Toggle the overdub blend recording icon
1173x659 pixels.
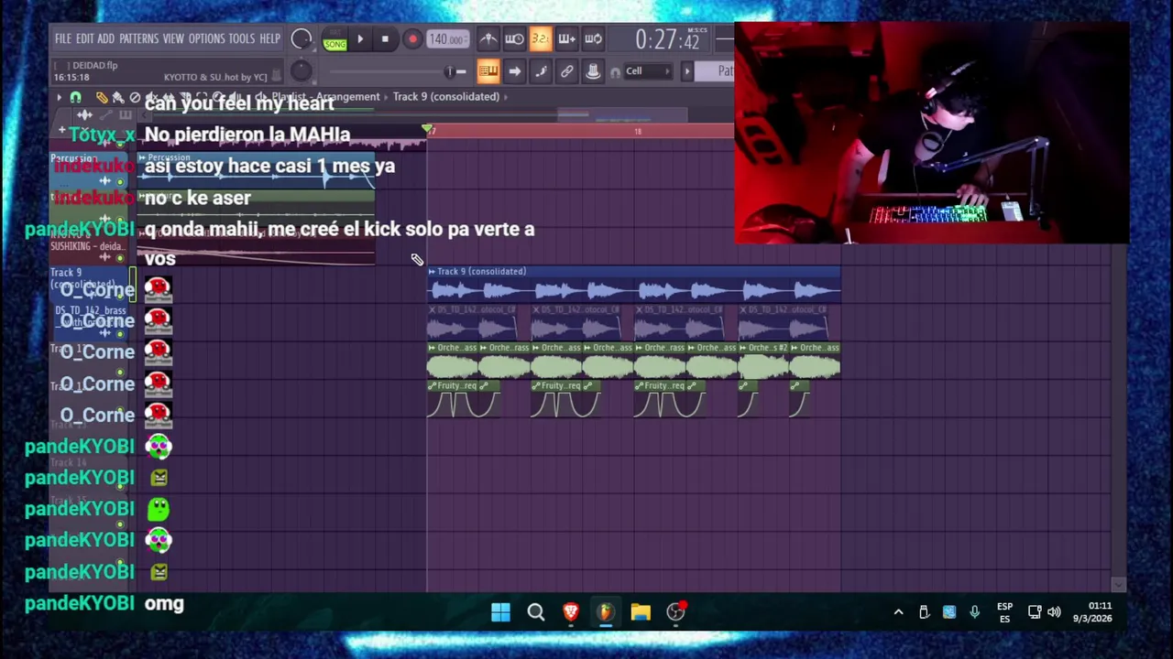566,38
